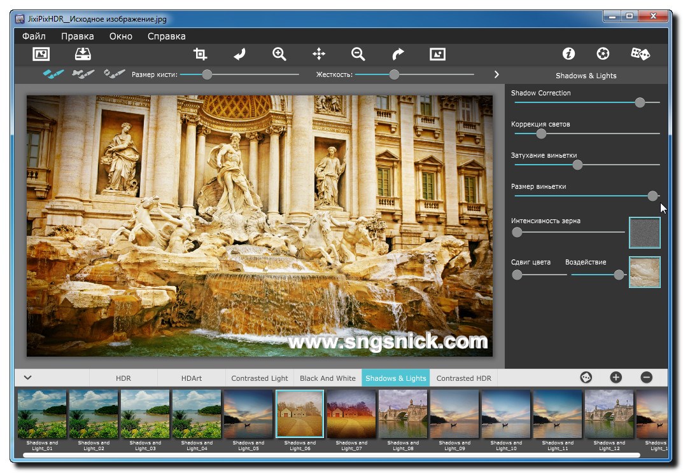Select the first blue brush tool

(53, 74)
